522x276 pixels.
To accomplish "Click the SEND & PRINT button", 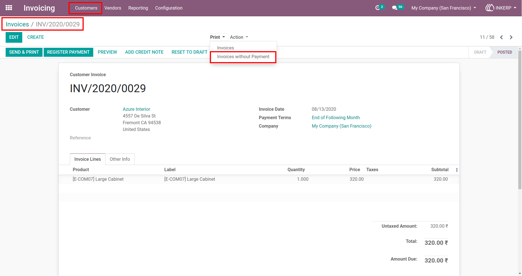I will [24, 52].
